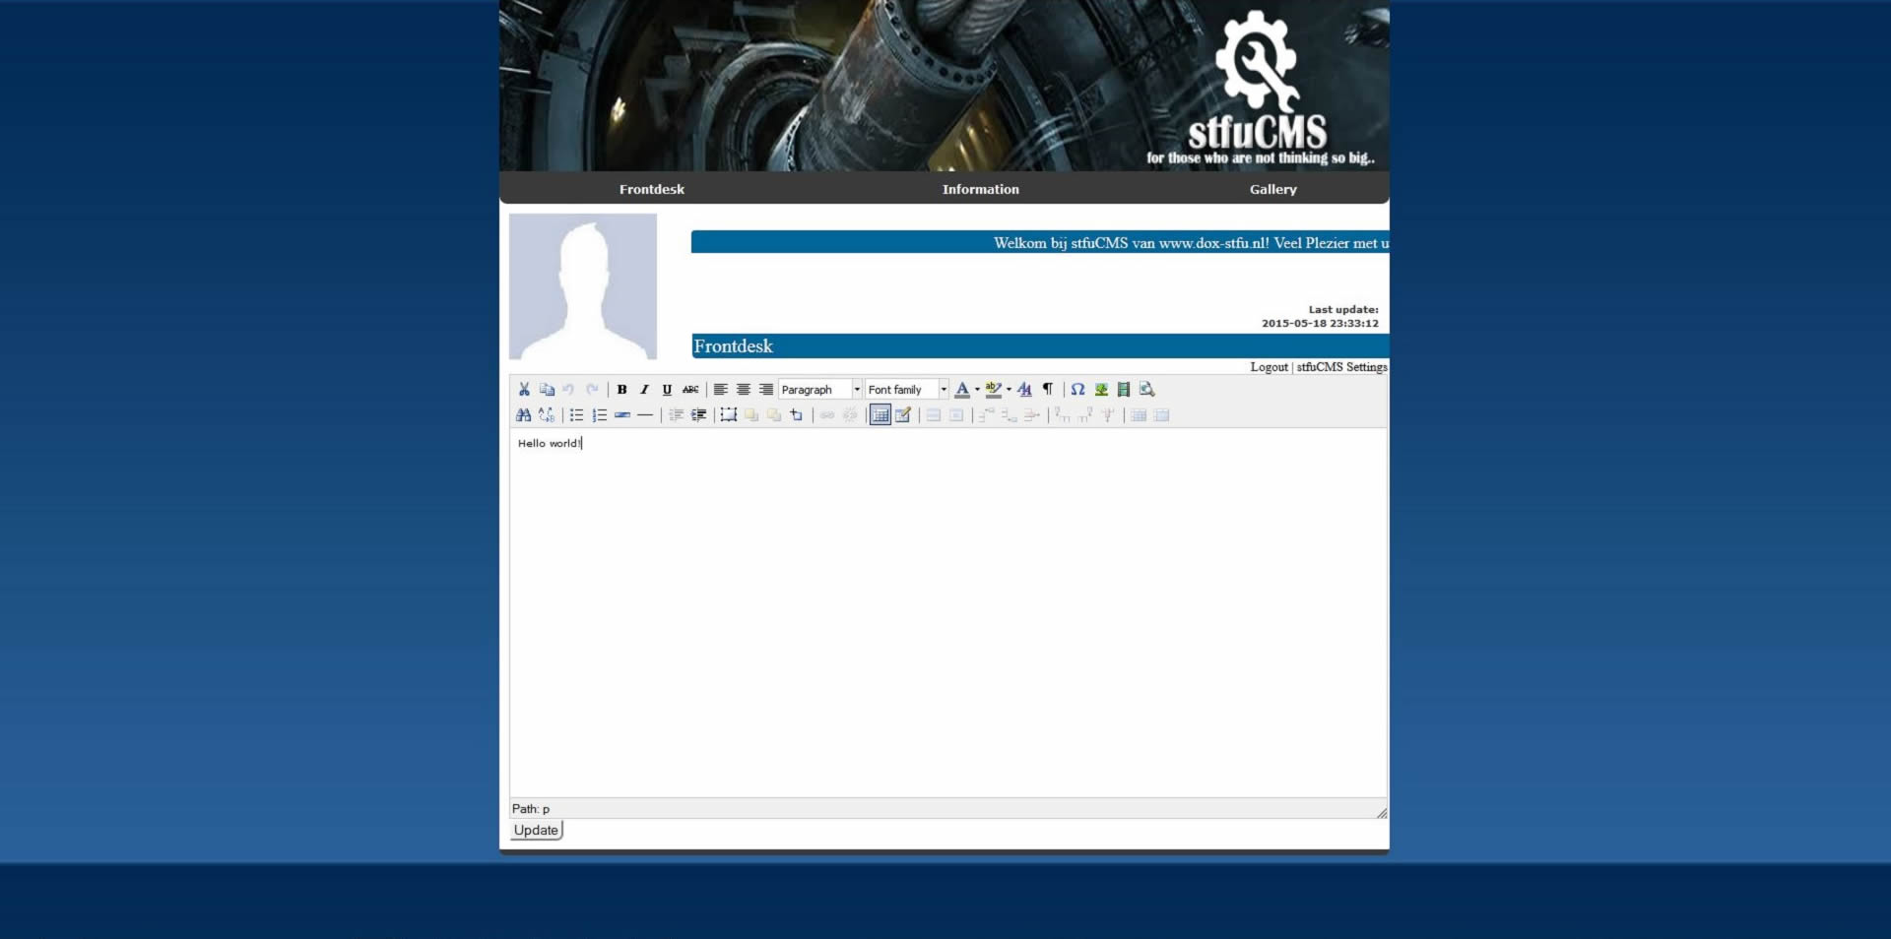Open stfuCMS Settings link
This screenshot has width=1891, height=939.
1341,367
